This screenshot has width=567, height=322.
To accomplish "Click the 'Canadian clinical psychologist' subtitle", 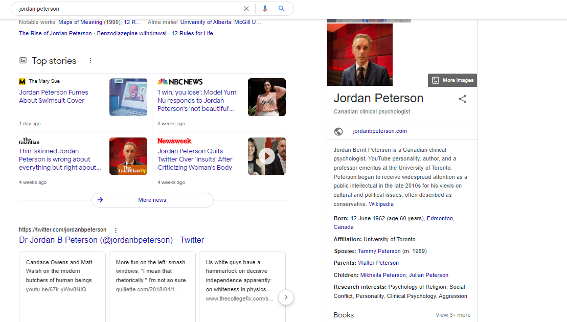I will [x=372, y=111].
